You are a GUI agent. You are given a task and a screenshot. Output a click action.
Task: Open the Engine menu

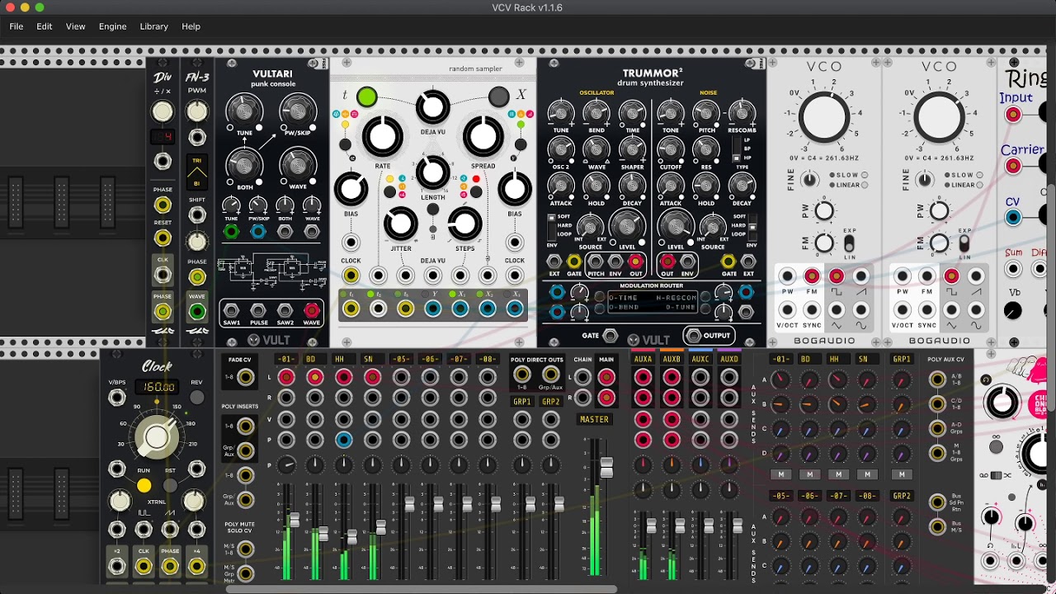tap(113, 26)
